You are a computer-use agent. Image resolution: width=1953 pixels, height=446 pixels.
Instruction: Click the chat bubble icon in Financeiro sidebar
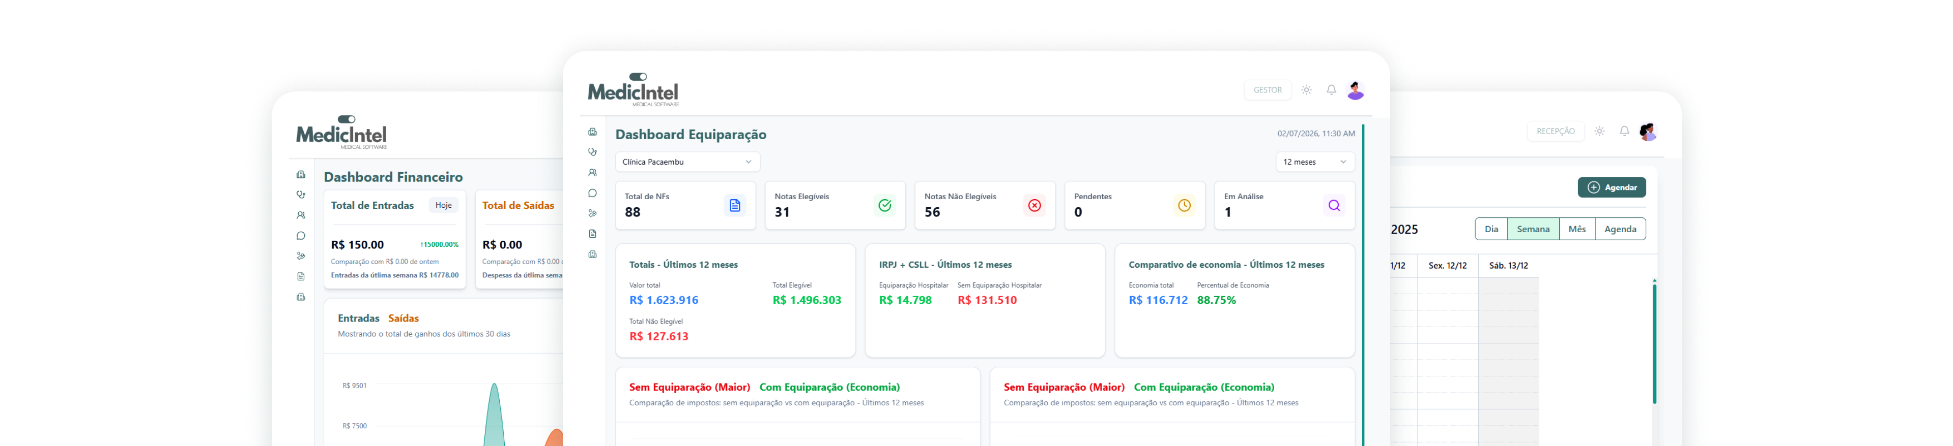[x=301, y=236]
